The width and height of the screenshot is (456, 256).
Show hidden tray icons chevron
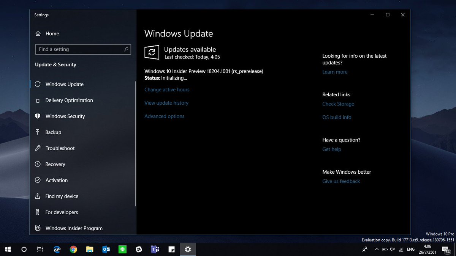(377, 249)
